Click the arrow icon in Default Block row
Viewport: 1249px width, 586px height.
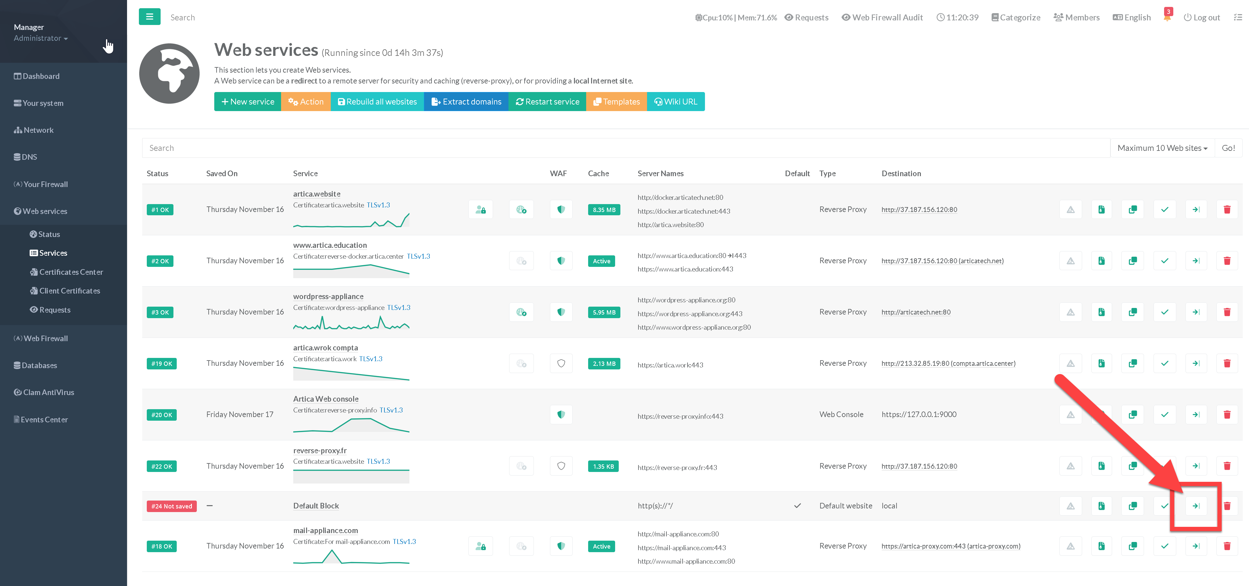(1196, 506)
